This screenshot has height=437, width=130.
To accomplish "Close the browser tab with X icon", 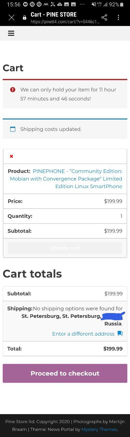I will (x=12, y=17).
